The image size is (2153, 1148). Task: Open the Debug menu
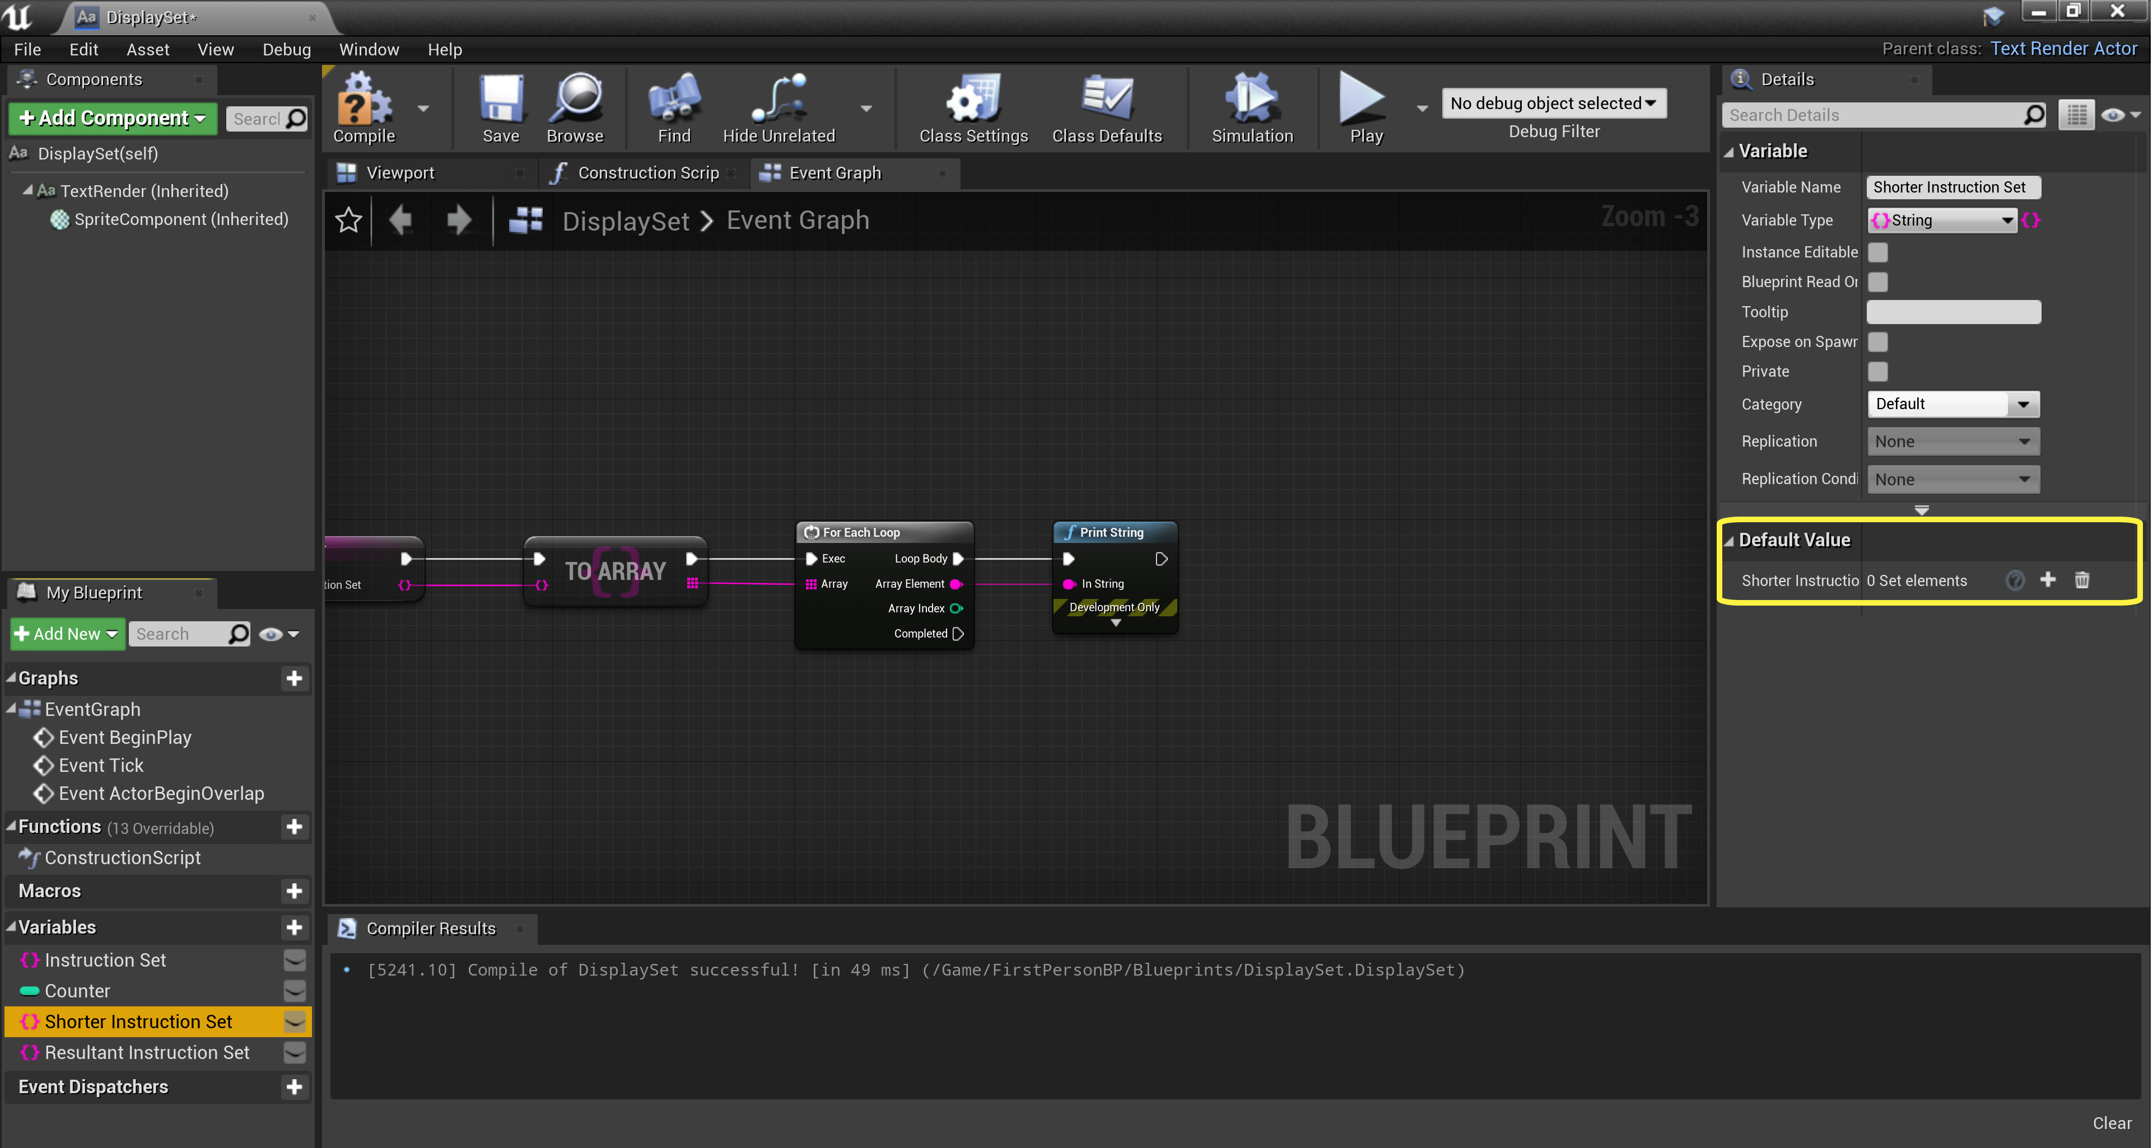[286, 49]
